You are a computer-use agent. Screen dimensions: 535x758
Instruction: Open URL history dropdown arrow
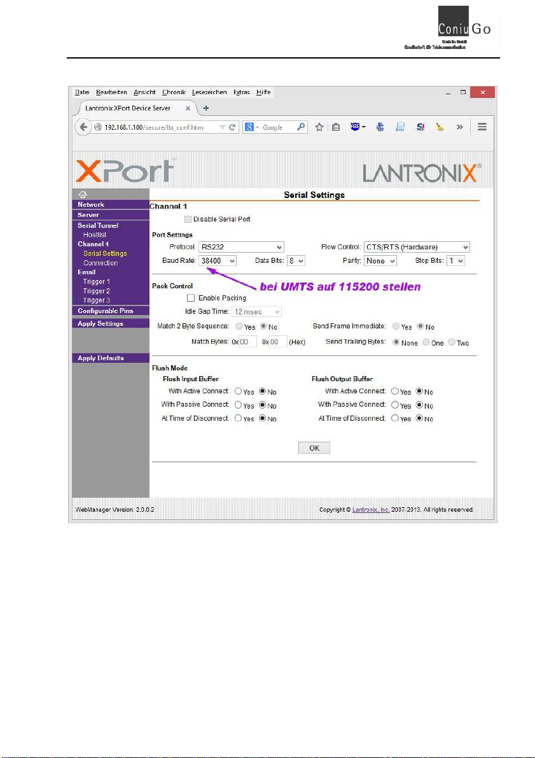(222, 127)
